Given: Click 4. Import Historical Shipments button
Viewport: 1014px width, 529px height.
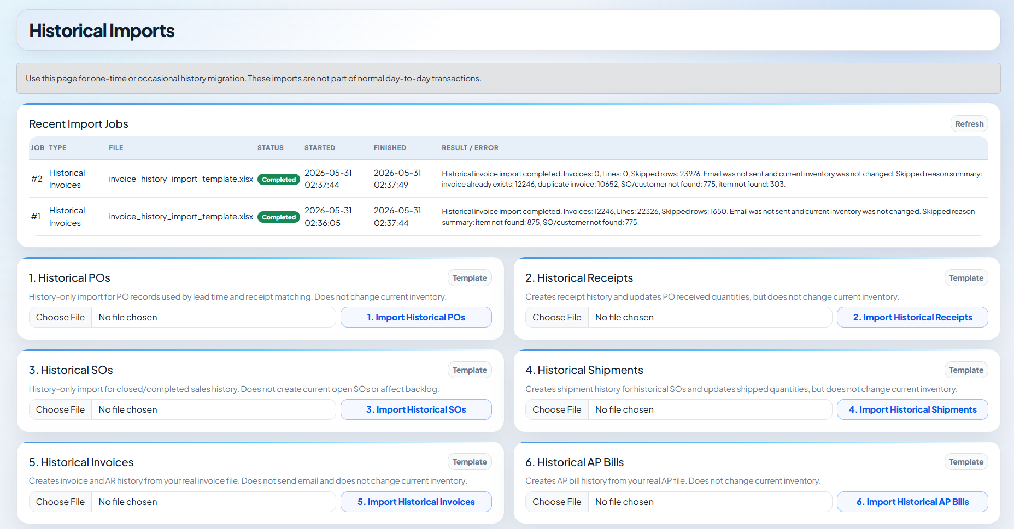Looking at the screenshot, I should [x=912, y=409].
